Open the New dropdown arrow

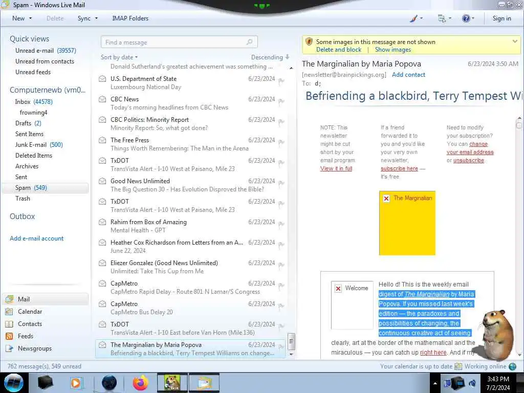(30, 18)
